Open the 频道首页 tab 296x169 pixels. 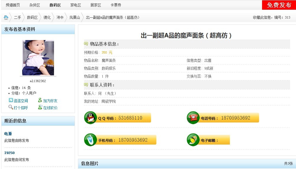click(x=13, y=5)
